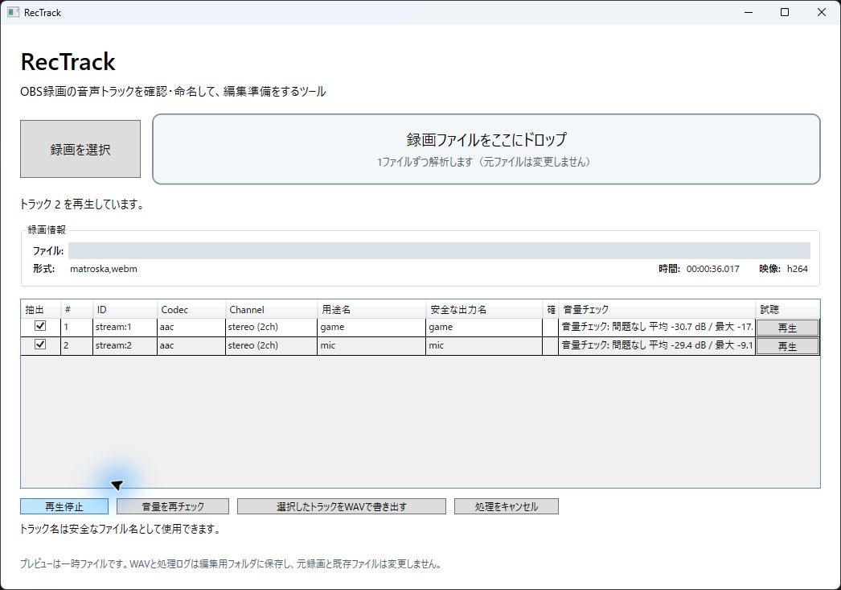
Task: Stop playback with the 再生停止 button
Action: click(x=64, y=506)
